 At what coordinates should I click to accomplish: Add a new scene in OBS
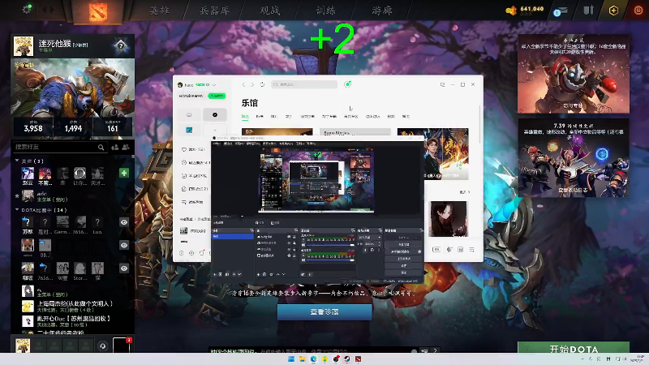click(x=214, y=274)
